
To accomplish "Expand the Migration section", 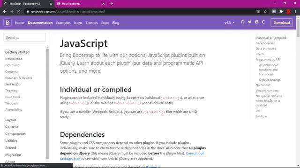I will tap(13, 154).
